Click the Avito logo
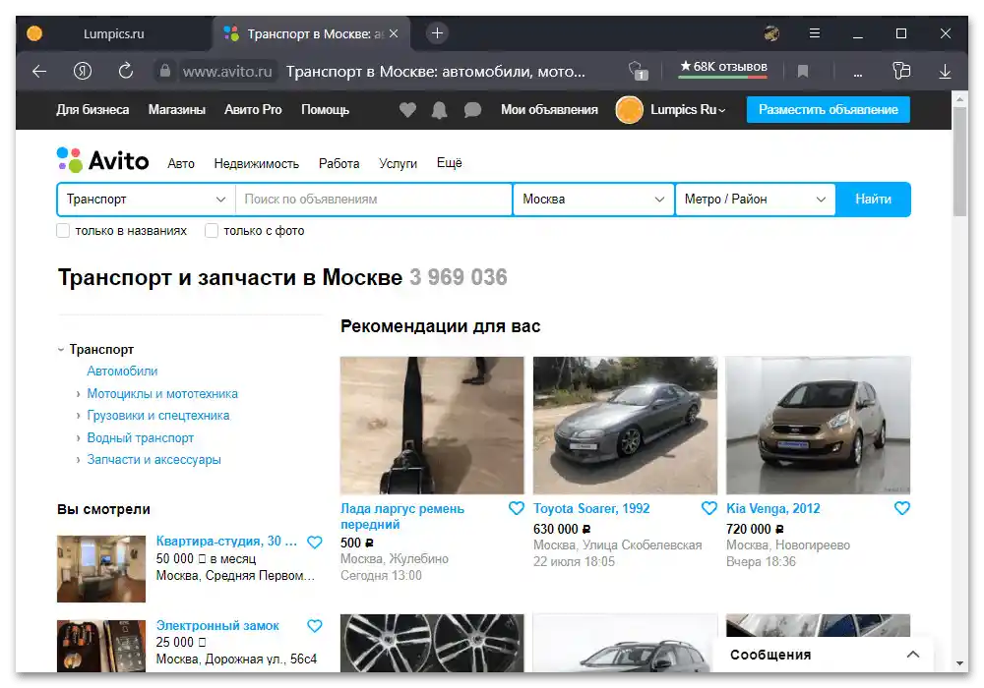The width and height of the screenshot is (984, 688). point(103,161)
